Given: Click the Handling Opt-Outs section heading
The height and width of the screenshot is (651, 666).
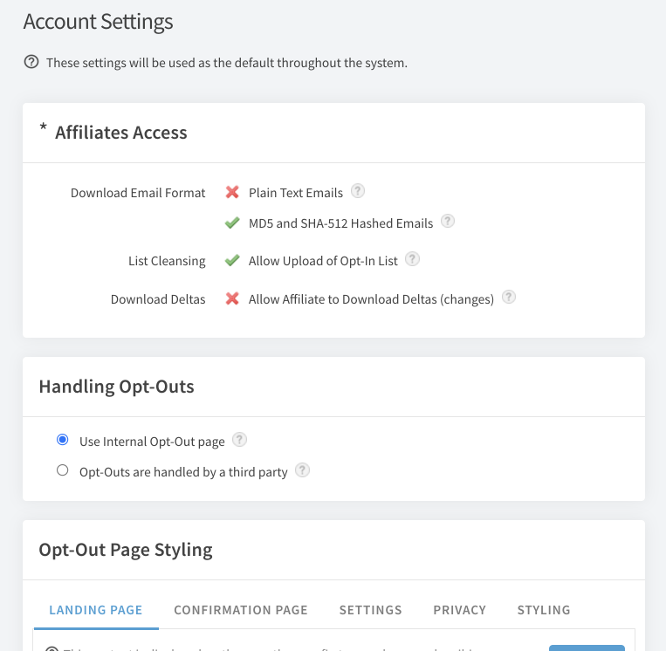Looking at the screenshot, I should point(116,387).
